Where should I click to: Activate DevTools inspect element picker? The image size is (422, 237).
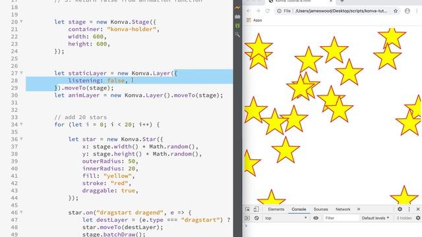(x=248, y=209)
